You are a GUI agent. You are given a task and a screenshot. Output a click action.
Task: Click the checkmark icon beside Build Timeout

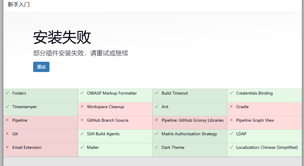[157, 93]
